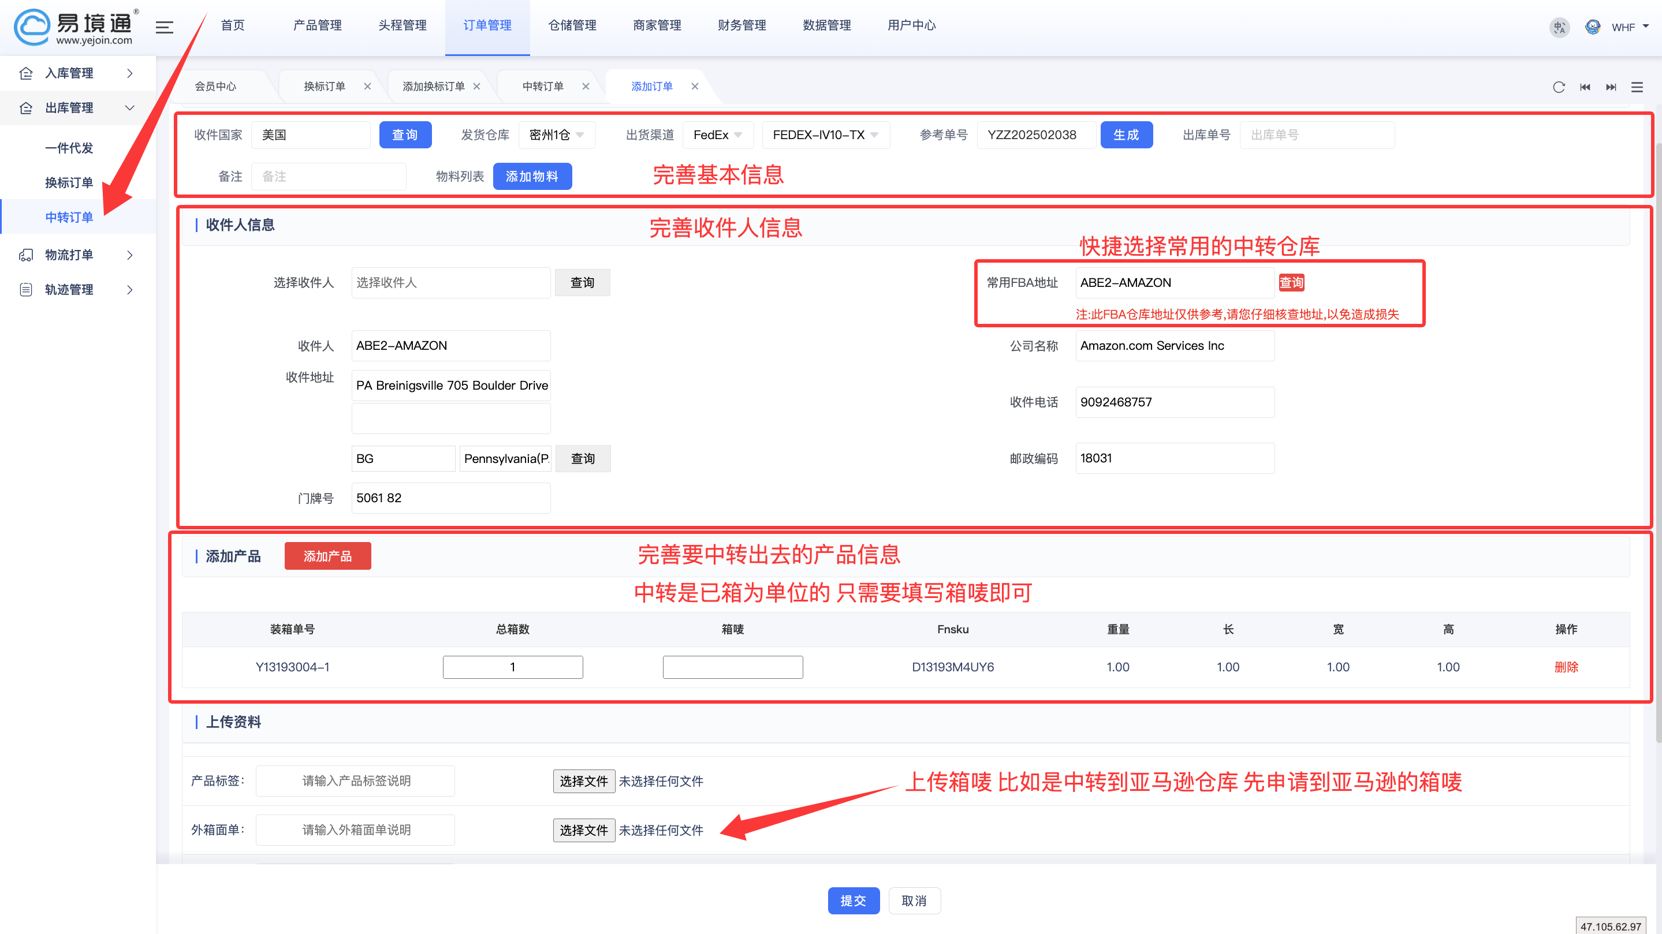The height and width of the screenshot is (934, 1662).
Task: Click the blue 提交 button
Action: [x=853, y=901]
